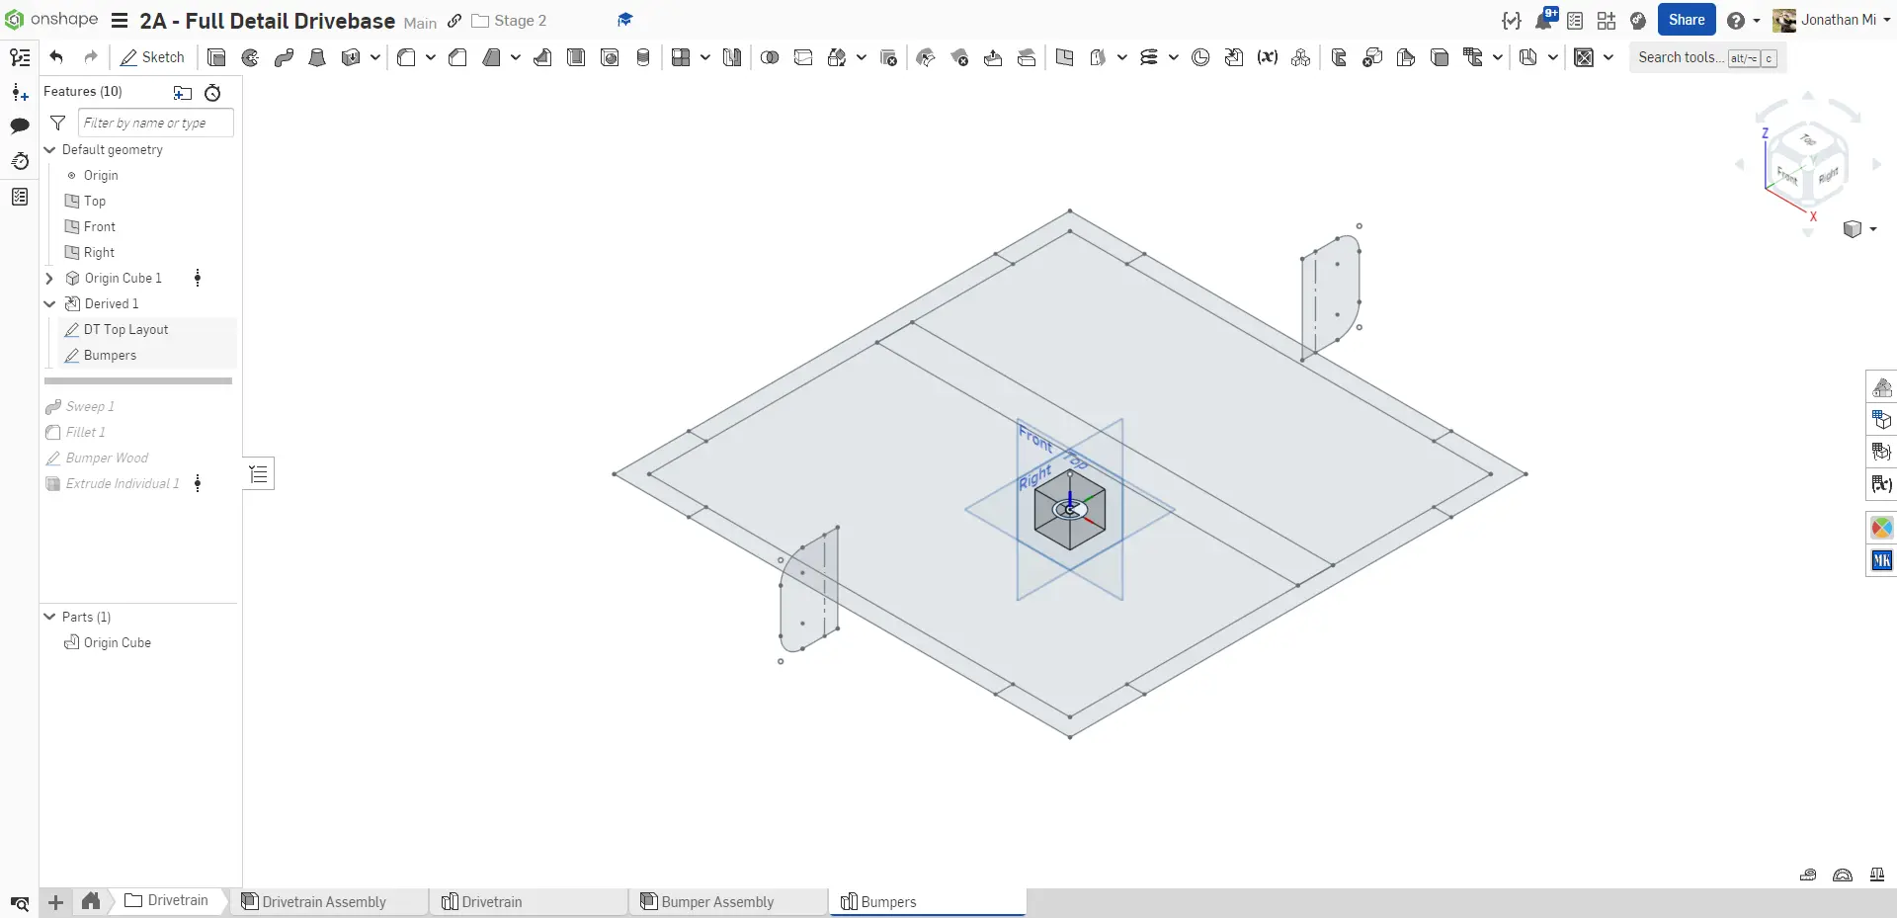Click the Share button
The height and width of the screenshot is (918, 1897).
pyautogui.click(x=1687, y=20)
